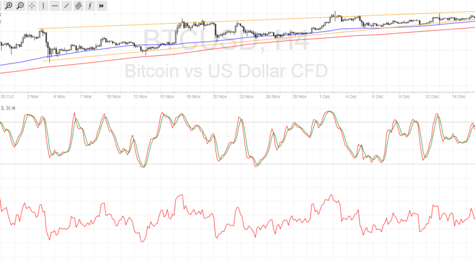Click the 4 Dec date label
Image resolution: width=475 pixels, height=264 pixels.
point(351,97)
